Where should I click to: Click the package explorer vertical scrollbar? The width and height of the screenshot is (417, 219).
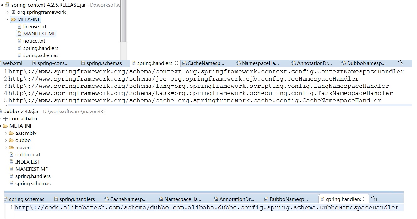[x=123, y=21]
